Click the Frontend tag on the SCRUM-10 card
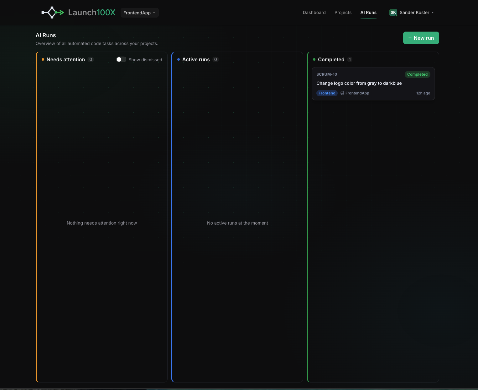This screenshot has width=478, height=390. click(327, 93)
